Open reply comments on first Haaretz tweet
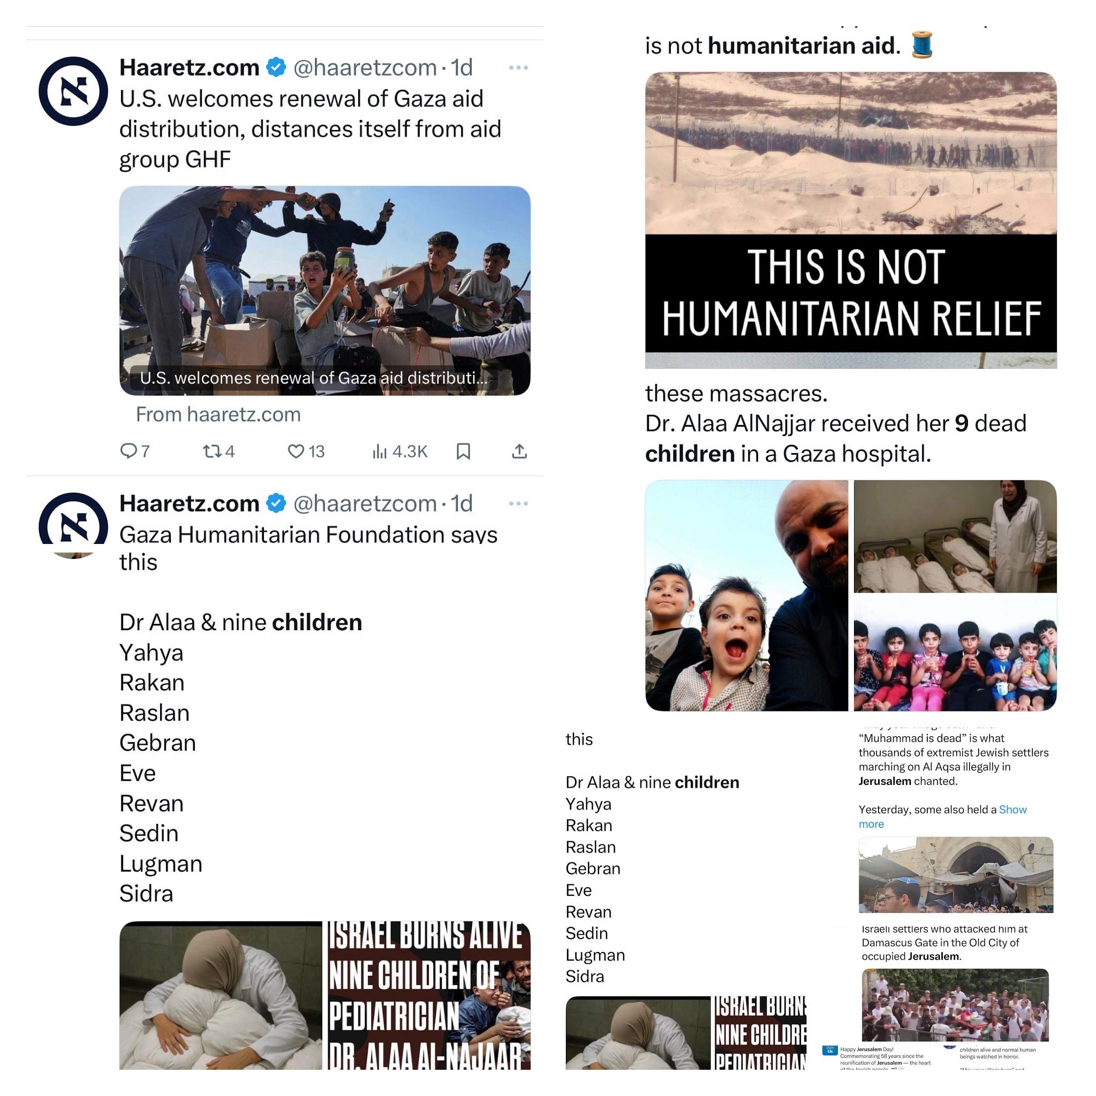Image resolution: width=1096 pixels, height=1096 pixels. pyautogui.click(x=135, y=451)
